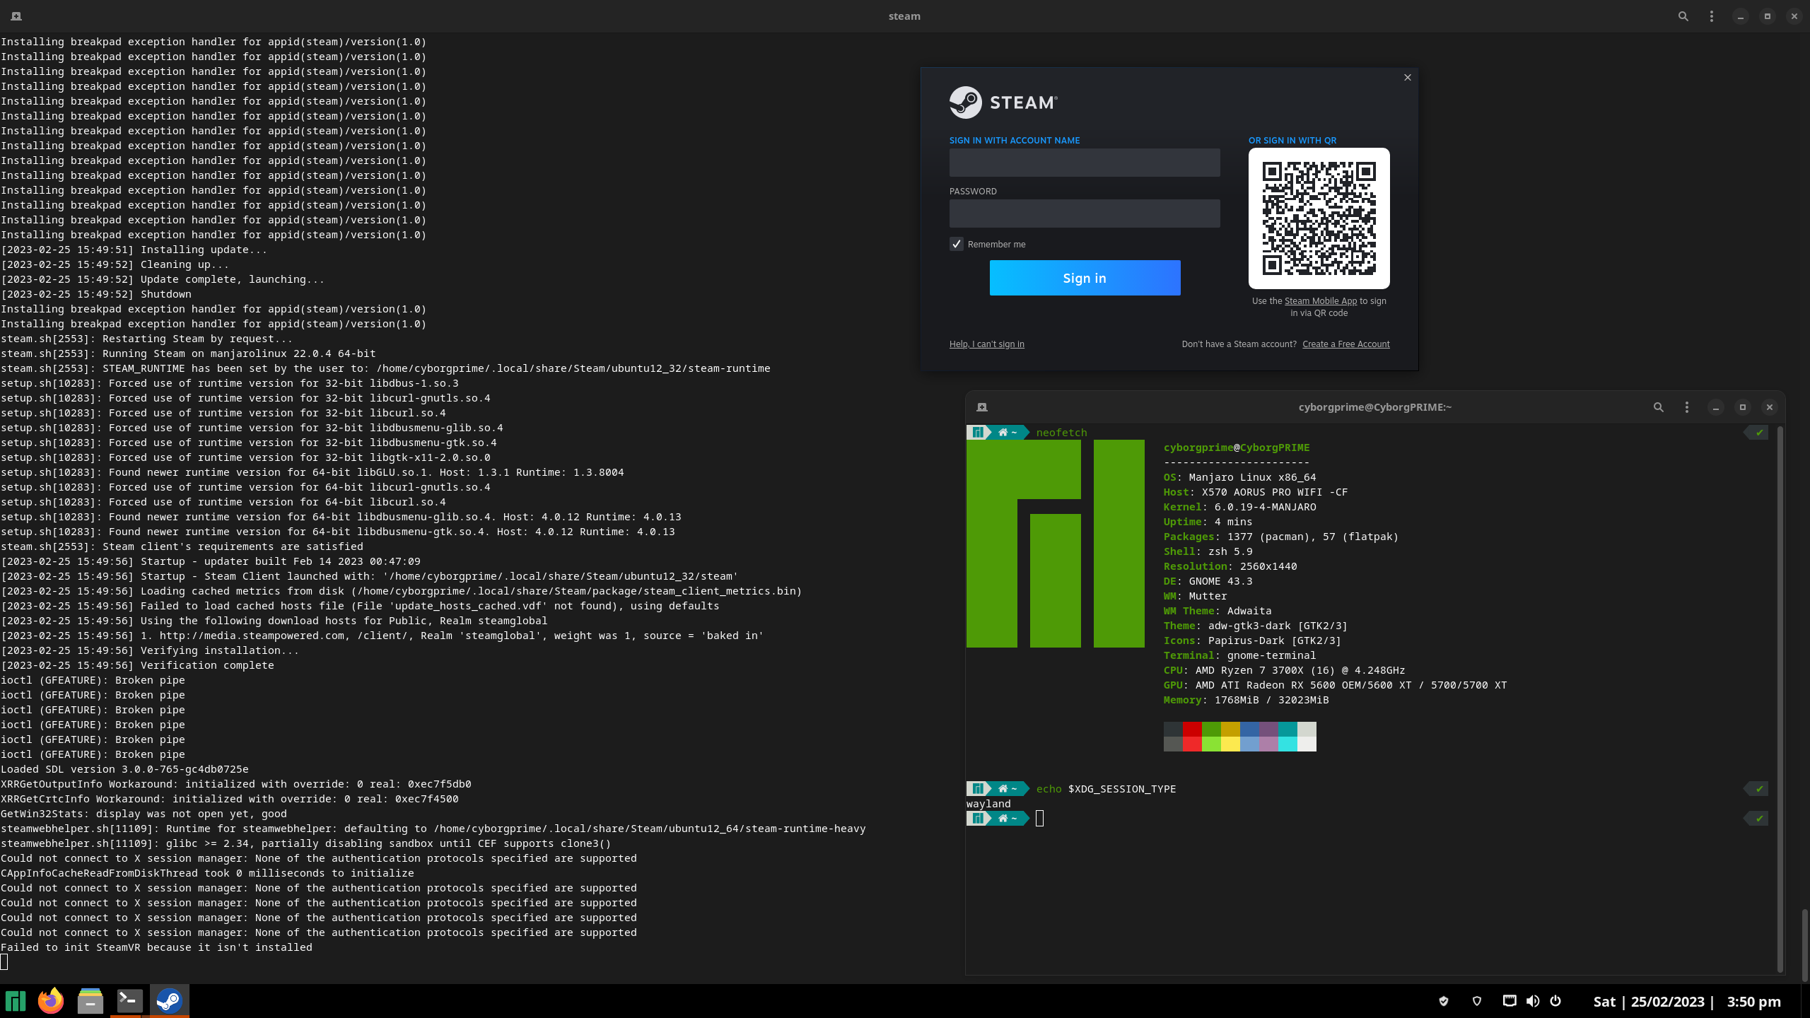Close the Steam sign-in dialog
The image size is (1810, 1018).
point(1408,78)
